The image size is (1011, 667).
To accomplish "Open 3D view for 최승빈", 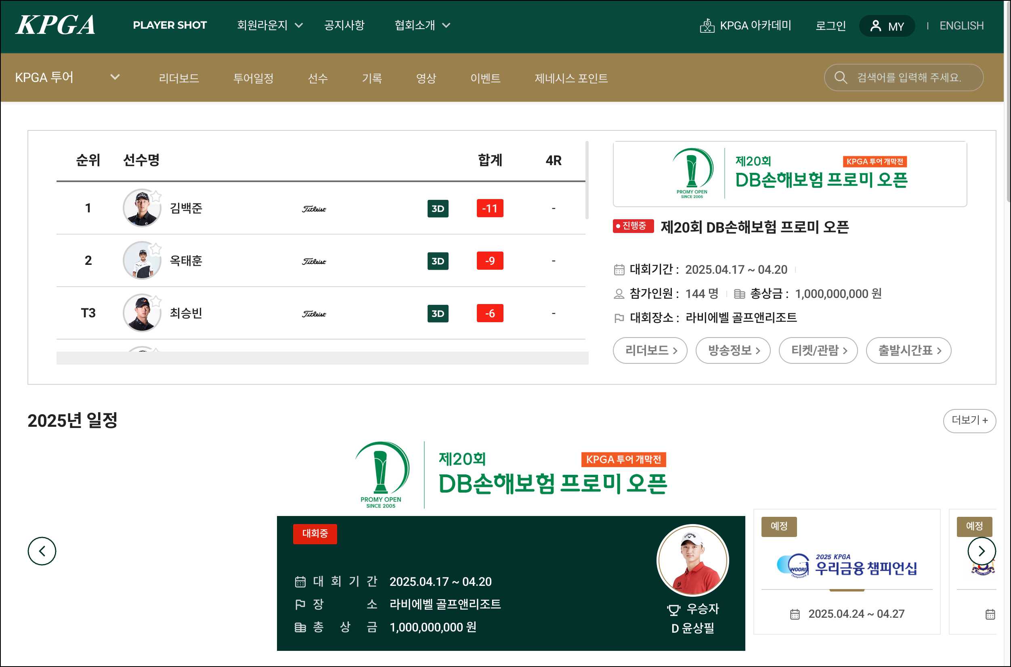I will point(438,313).
